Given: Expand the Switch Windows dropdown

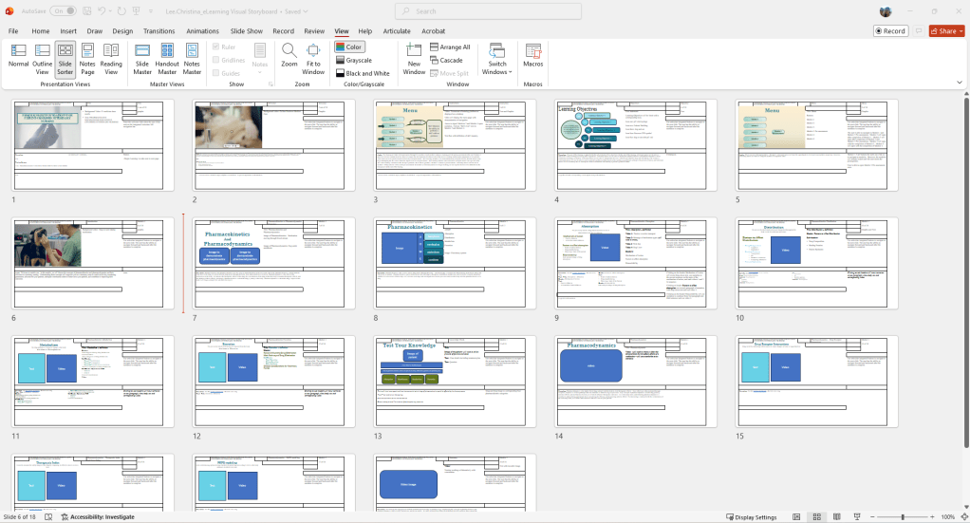Looking at the screenshot, I should click(497, 59).
